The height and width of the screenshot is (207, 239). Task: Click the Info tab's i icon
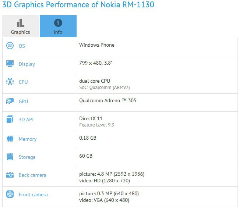(58, 23)
